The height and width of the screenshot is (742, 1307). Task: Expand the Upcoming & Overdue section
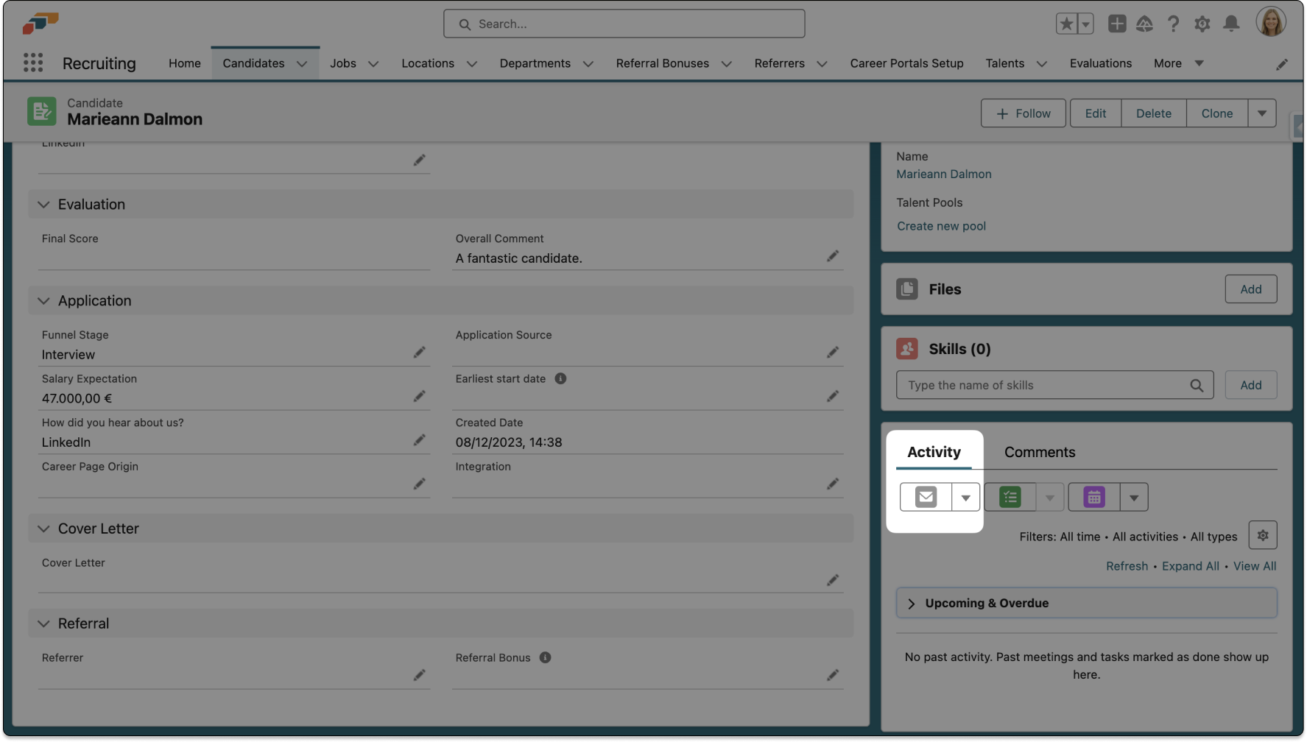pyautogui.click(x=912, y=604)
